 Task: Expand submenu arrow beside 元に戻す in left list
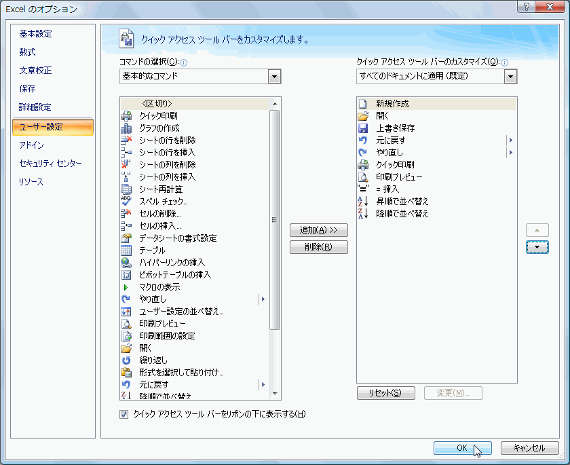[x=263, y=385]
